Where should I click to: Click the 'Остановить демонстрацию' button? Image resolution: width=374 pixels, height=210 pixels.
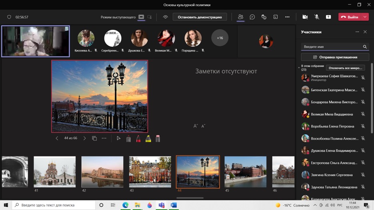pyautogui.click(x=200, y=17)
